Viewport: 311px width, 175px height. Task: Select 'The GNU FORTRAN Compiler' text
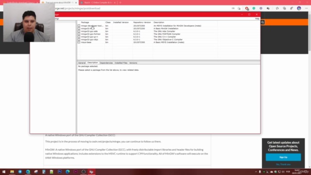(x=167, y=34)
